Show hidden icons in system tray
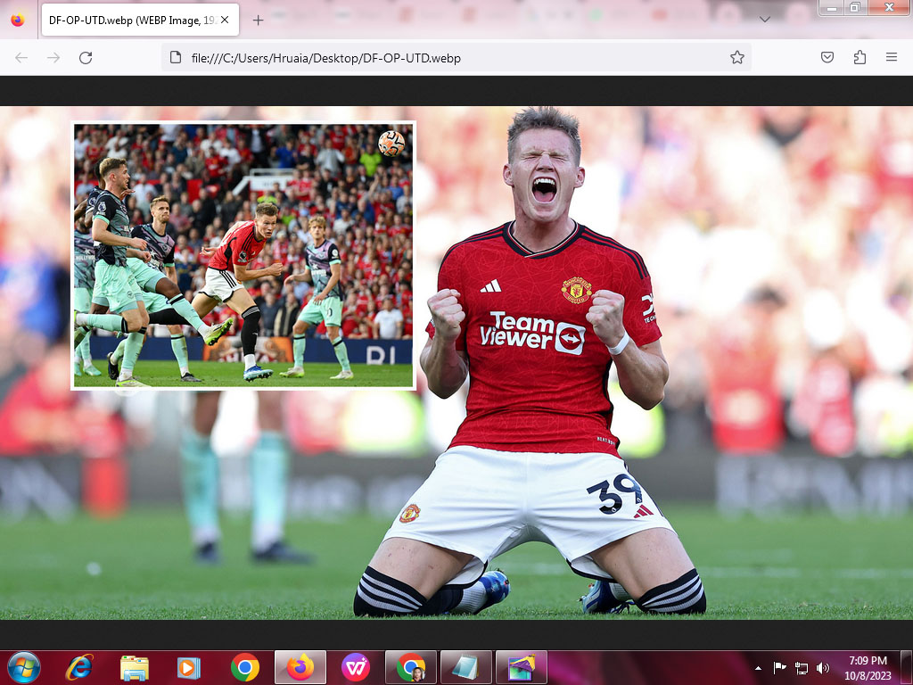This screenshot has width=913, height=685. pos(758,668)
